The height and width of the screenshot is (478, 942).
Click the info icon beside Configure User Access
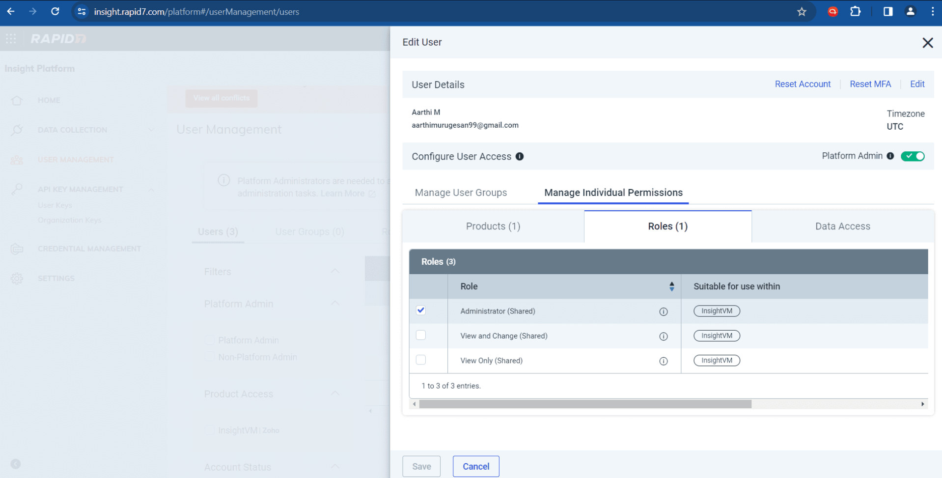click(520, 156)
